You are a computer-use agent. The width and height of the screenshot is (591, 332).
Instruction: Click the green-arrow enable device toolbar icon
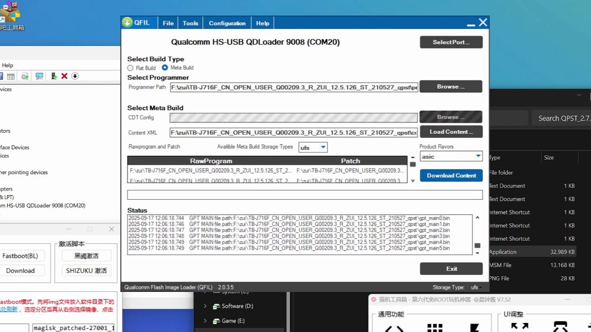[x=54, y=76]
